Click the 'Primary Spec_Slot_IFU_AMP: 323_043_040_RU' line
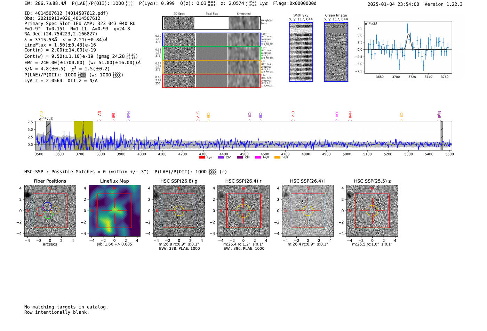The image size is (487, 331). click(80, 24)
